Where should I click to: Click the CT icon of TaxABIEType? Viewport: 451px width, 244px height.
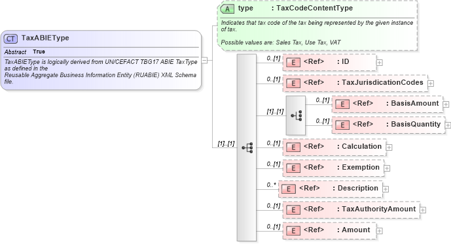(10, 38)
